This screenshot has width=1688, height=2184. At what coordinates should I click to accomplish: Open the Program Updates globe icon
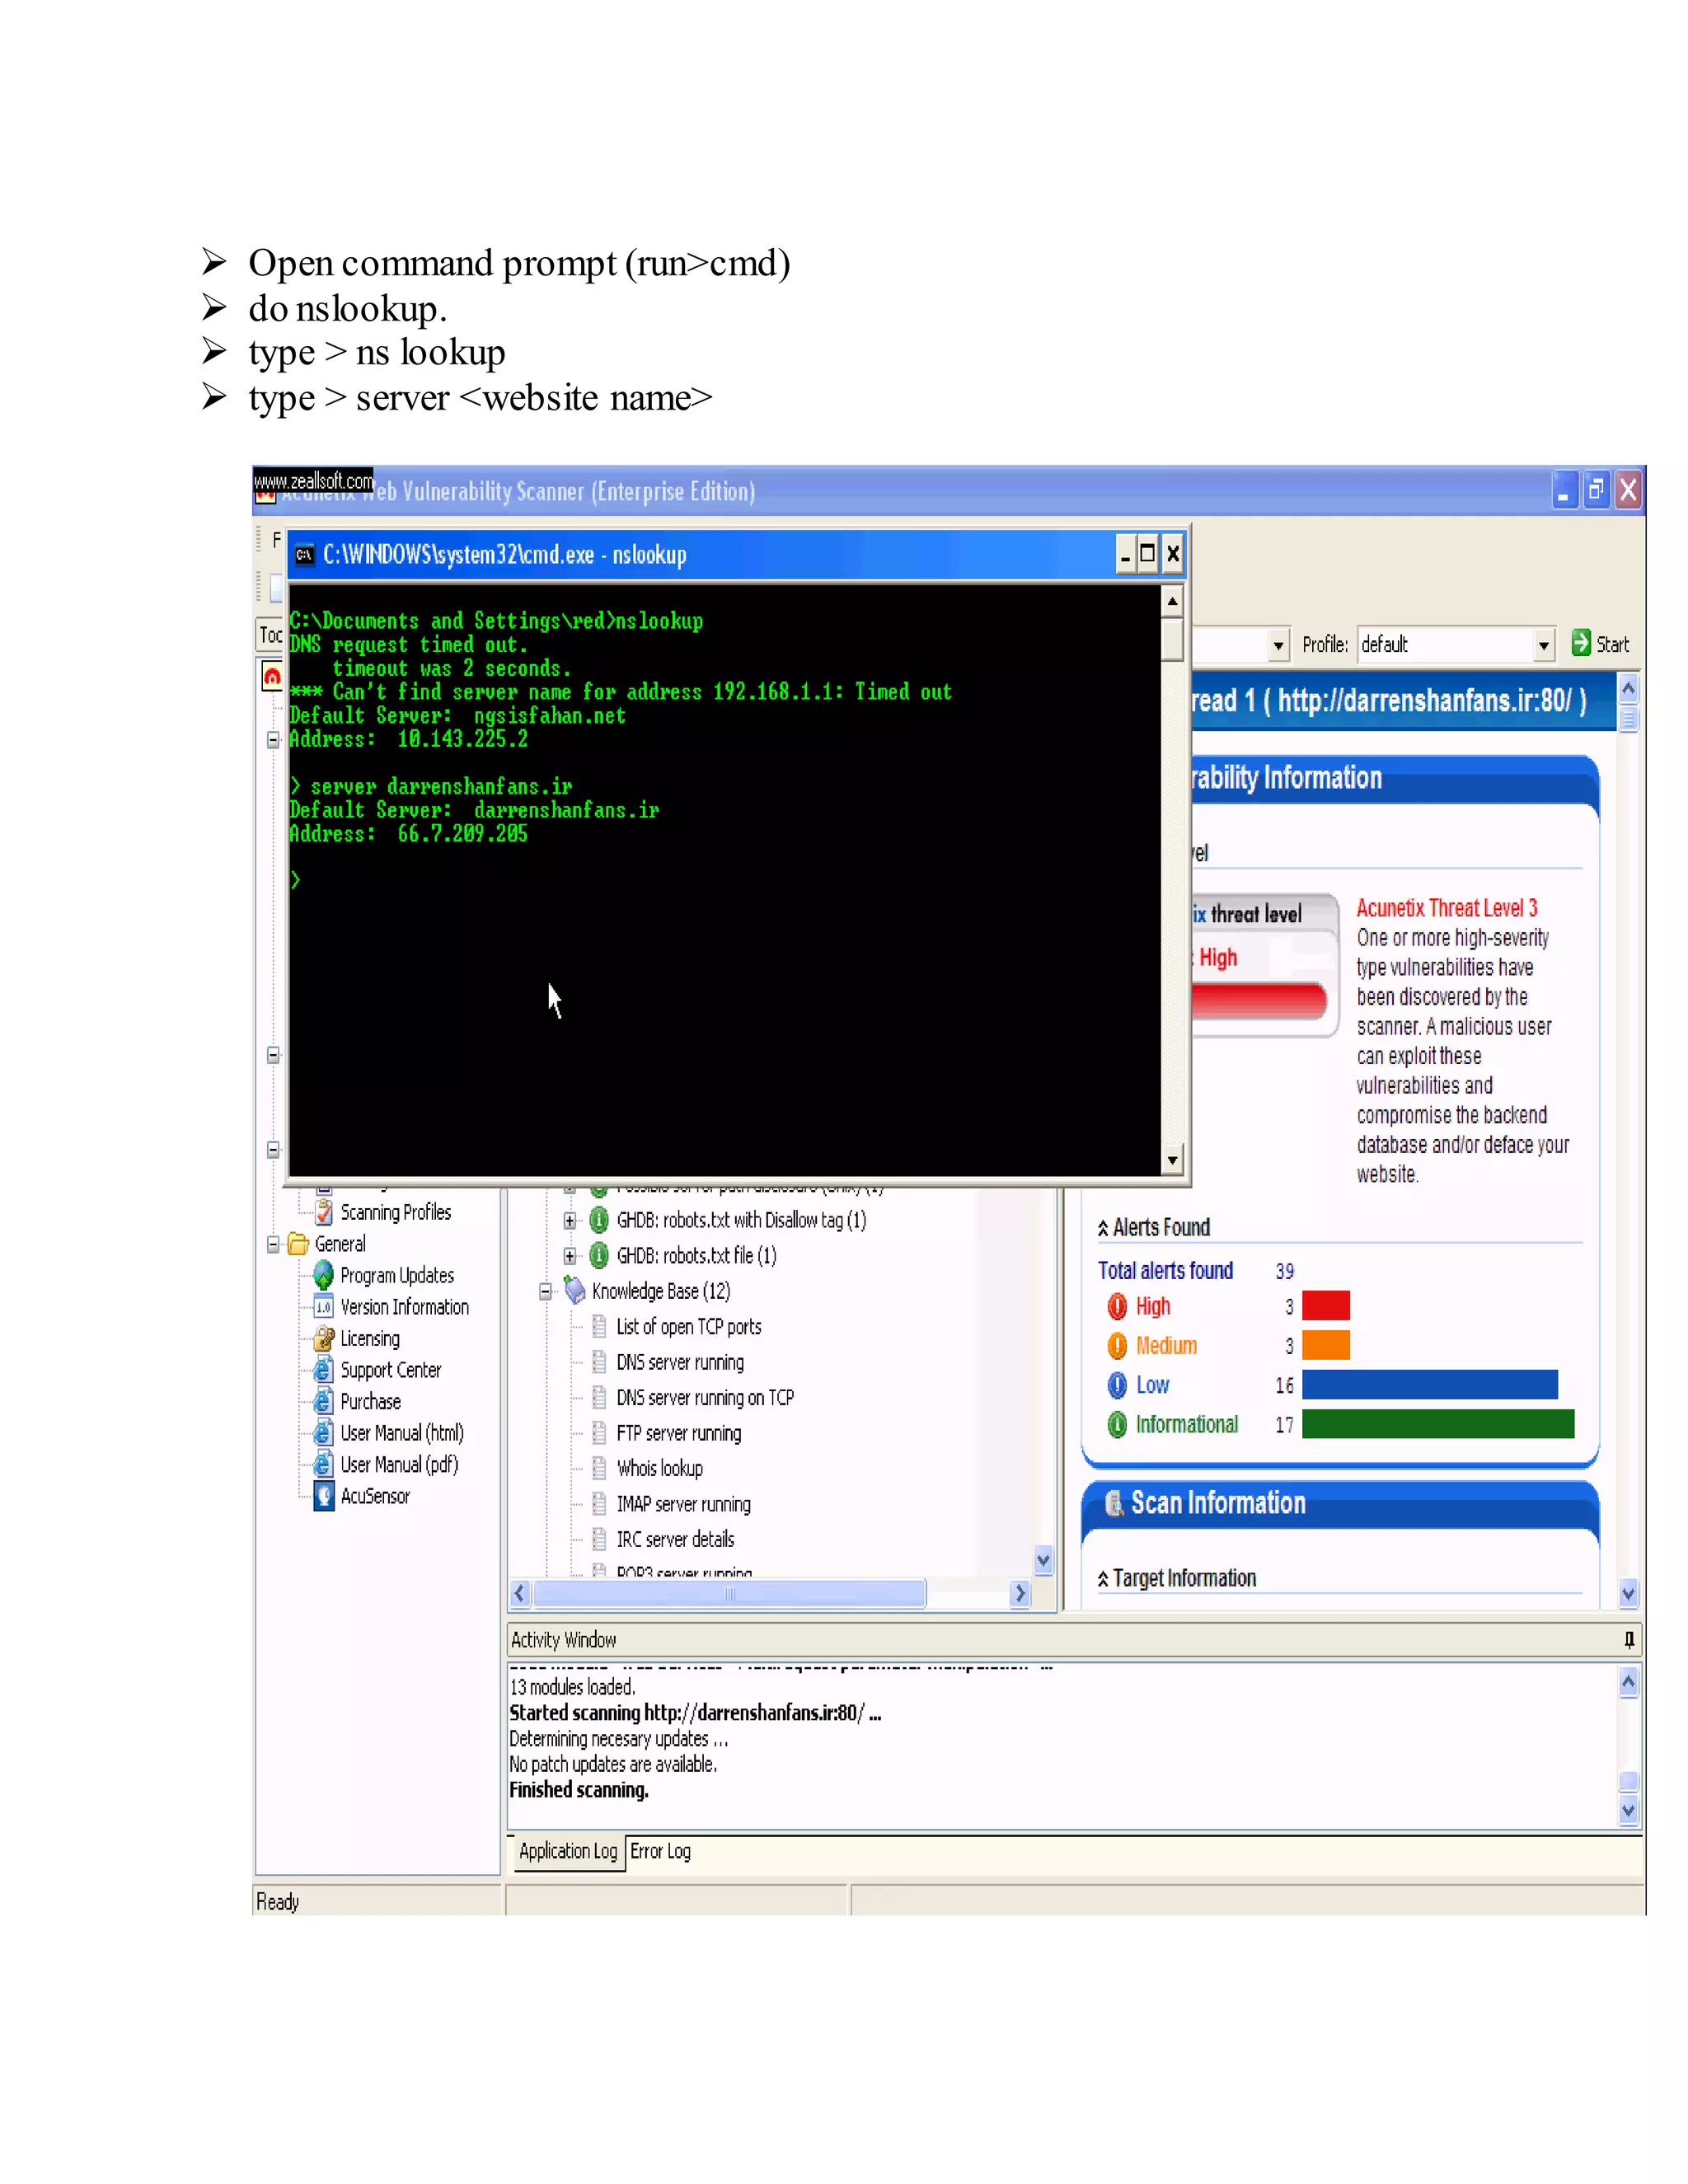coord(323,1275)
